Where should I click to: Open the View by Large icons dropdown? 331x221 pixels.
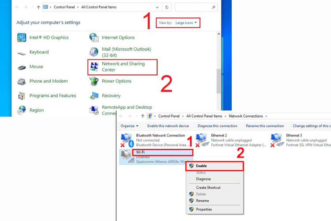pos(186,23)
